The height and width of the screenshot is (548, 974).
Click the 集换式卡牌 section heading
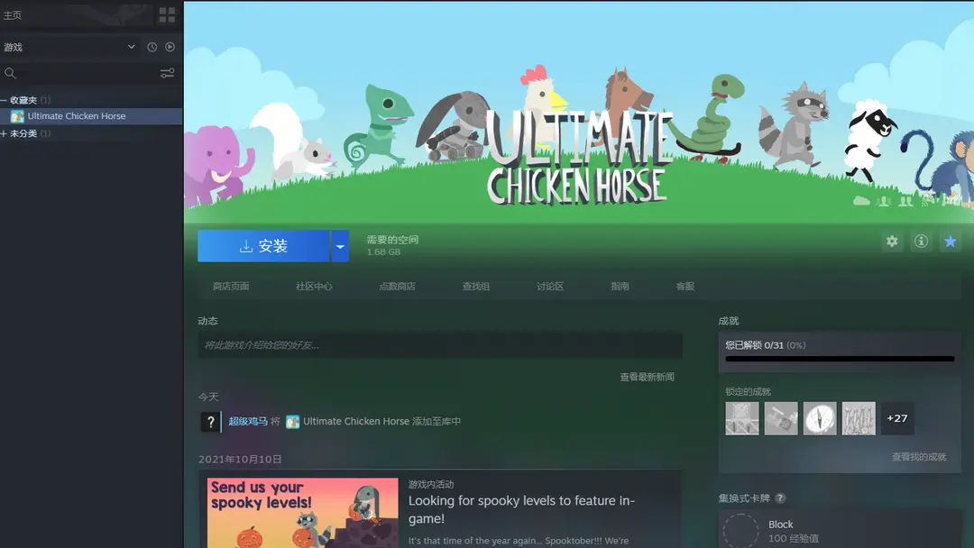tap(743, 498)
